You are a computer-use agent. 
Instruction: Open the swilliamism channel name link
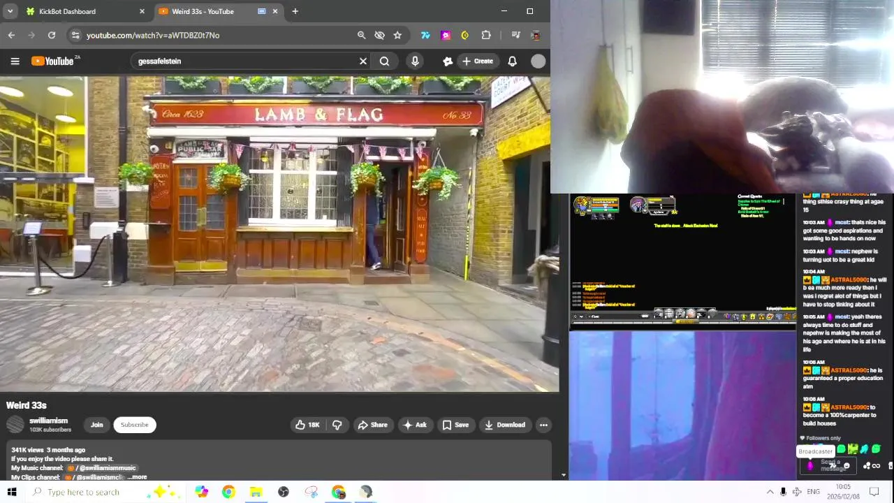point(48,421)
